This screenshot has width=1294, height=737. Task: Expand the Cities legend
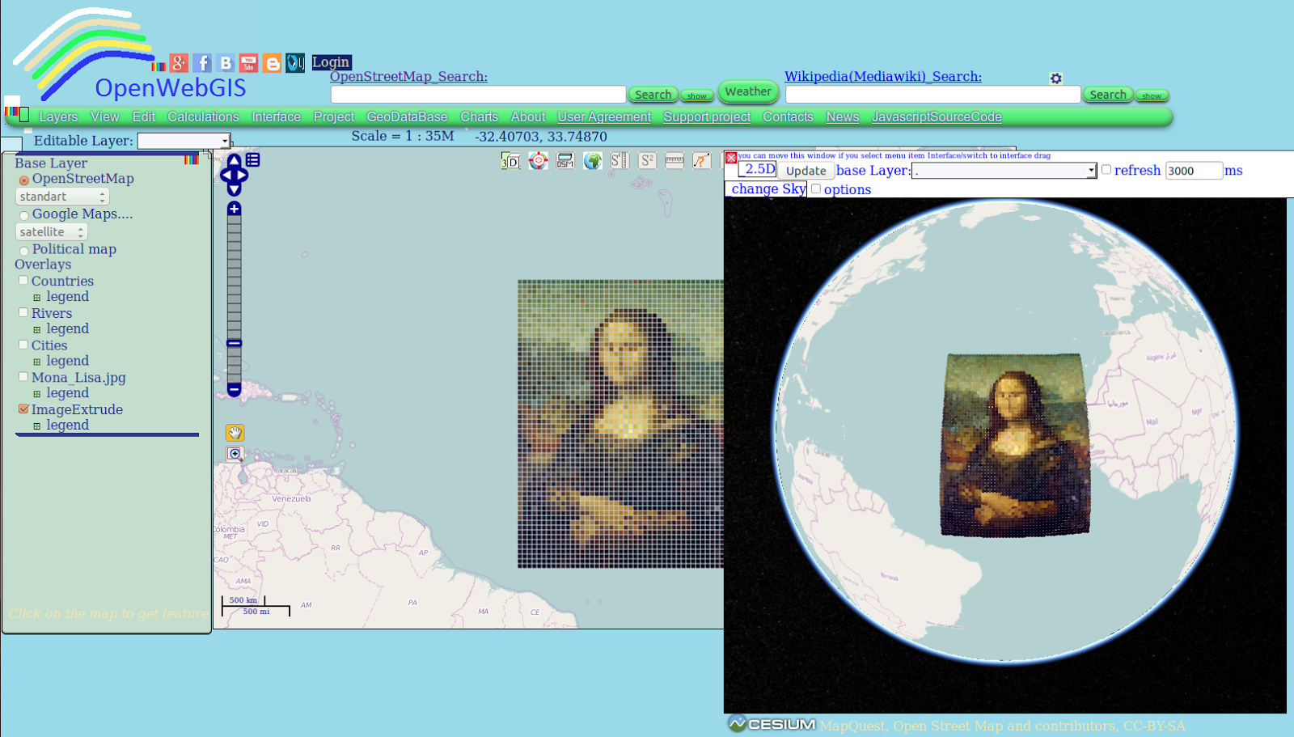36,362
